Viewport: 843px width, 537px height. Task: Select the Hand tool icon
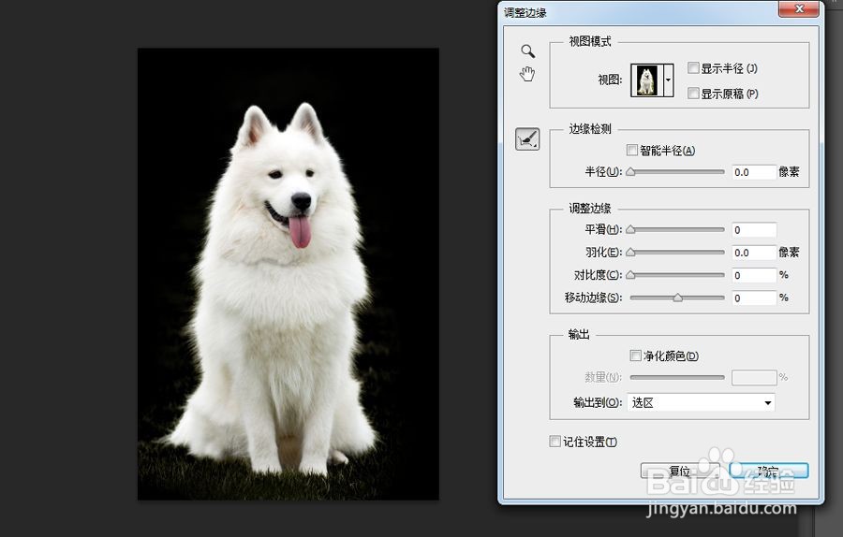pyautogui.click(x=527, y=74)
